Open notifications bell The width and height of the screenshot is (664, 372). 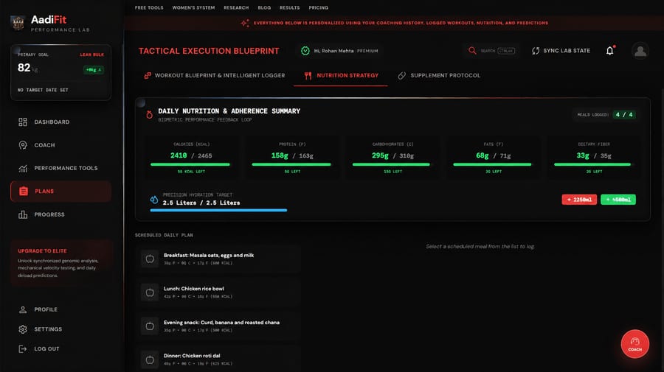pos(610,51)
